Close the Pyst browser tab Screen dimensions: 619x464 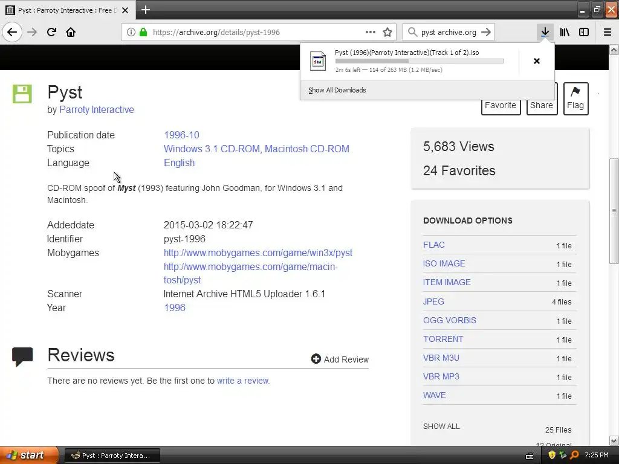(125, 10)
